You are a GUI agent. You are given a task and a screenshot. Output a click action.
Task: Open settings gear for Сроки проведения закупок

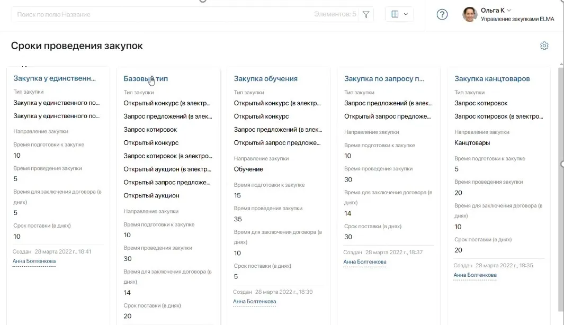coord(544,46)
